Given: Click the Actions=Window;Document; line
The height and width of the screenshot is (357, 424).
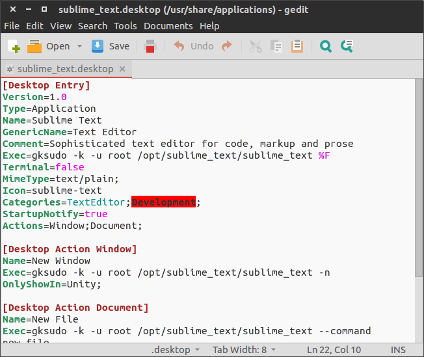Looking at the screenshot, I should [x=72, y=226].
